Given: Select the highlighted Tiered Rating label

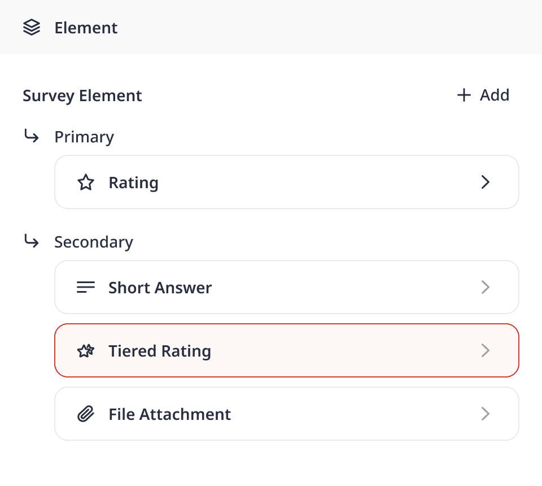Looking at the screenshot, I should click(x=160, y=351).
